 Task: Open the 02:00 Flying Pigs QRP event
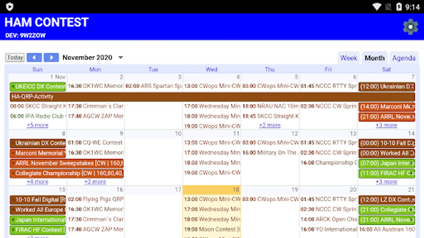96,199
